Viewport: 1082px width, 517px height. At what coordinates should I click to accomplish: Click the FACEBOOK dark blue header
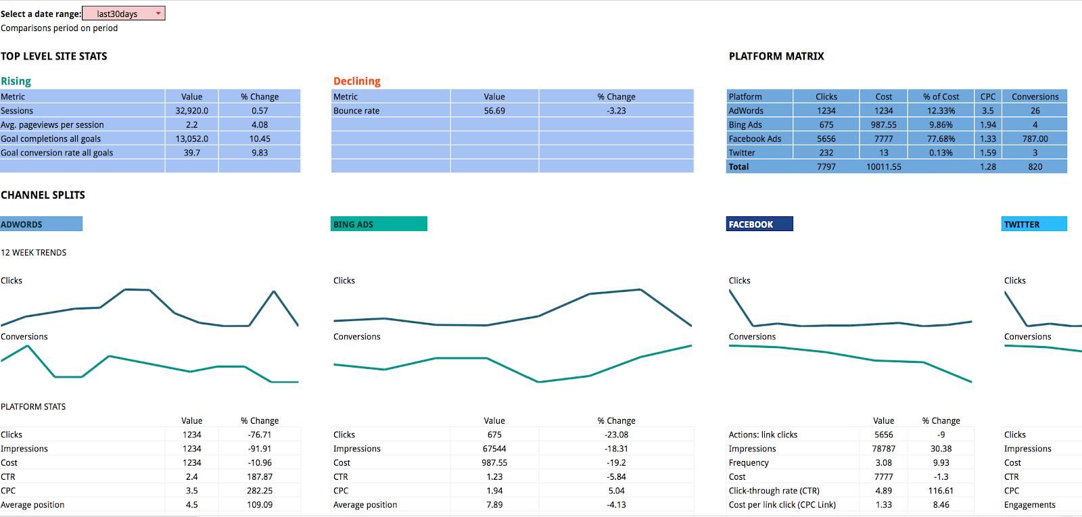[759, 224]
